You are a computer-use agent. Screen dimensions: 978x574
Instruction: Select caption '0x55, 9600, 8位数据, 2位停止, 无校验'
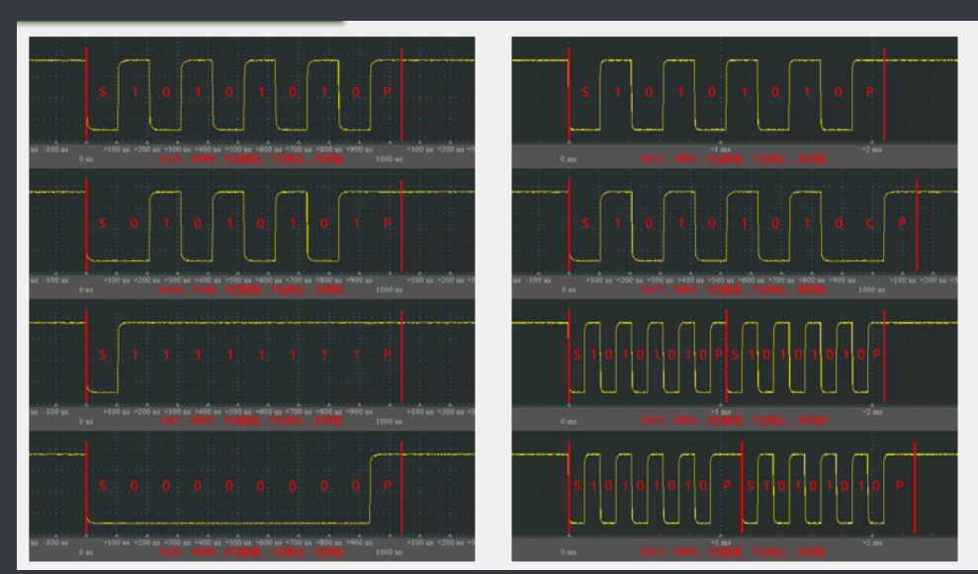[734, 552]
